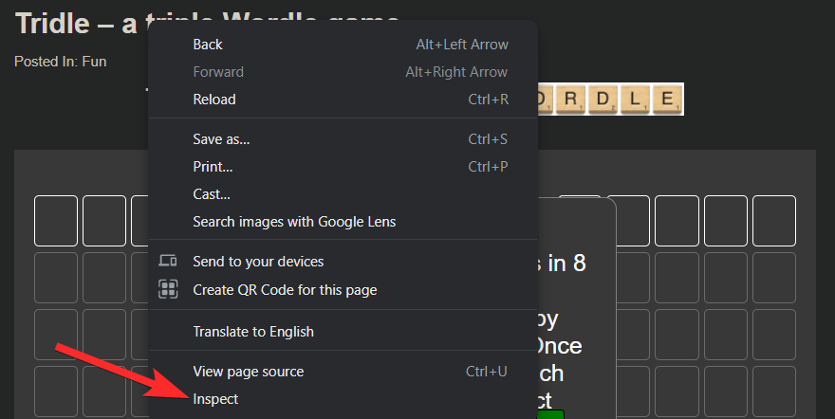Click Inspect in the context menu
The width and height of the screenshot is (835, 419).
point(215,399)
